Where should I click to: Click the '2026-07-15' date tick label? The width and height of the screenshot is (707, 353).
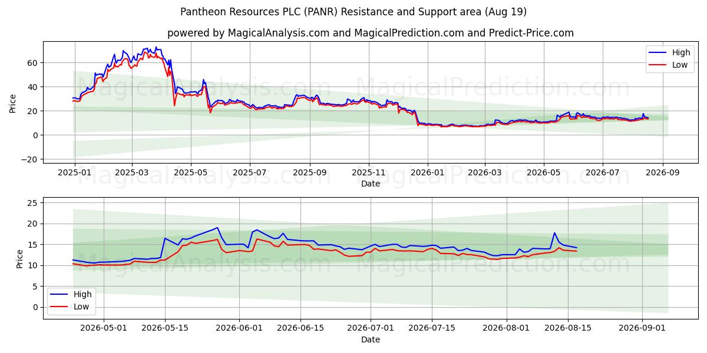[431, 329]
